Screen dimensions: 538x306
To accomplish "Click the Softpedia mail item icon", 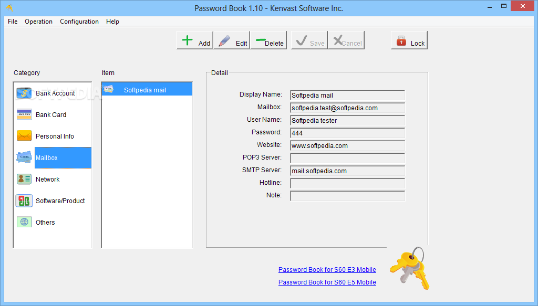I will 108,89.
